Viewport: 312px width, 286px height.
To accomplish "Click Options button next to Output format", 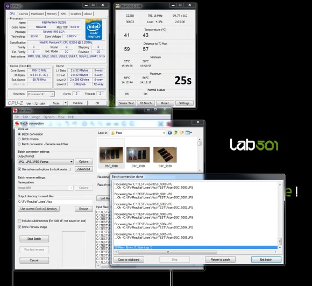I will (x=84, y=161).
